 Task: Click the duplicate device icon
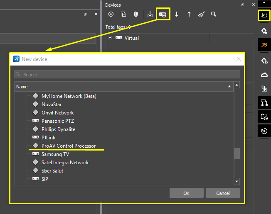123,14
